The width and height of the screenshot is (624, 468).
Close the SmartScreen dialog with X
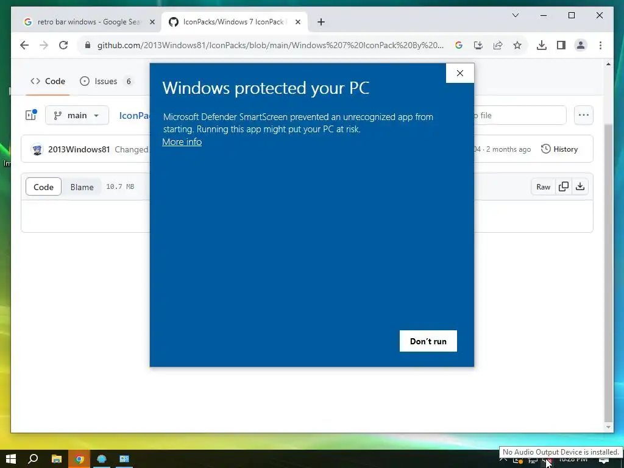coord(459,73)
